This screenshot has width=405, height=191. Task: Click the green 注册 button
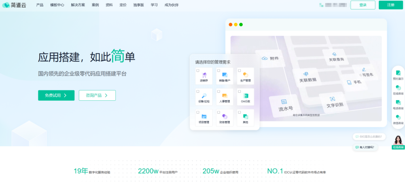click(391, 5)
